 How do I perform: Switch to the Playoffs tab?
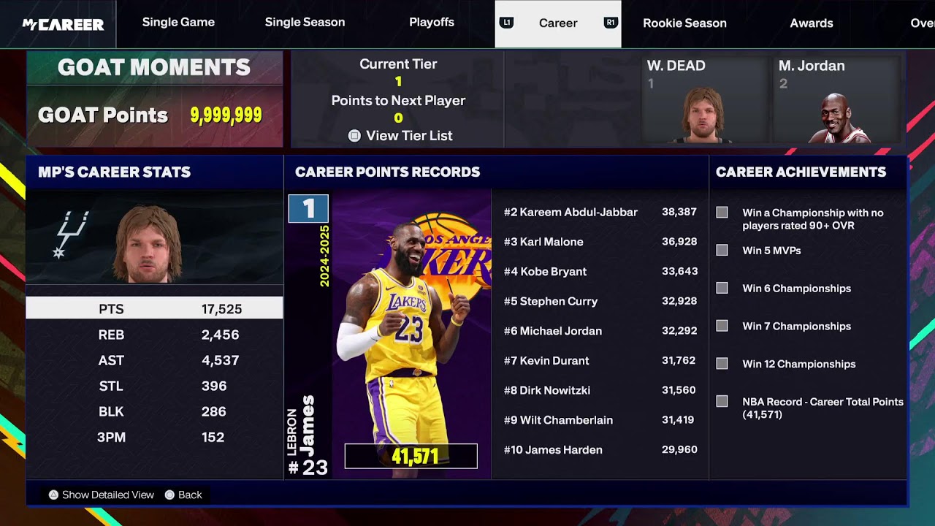(432, 23)
